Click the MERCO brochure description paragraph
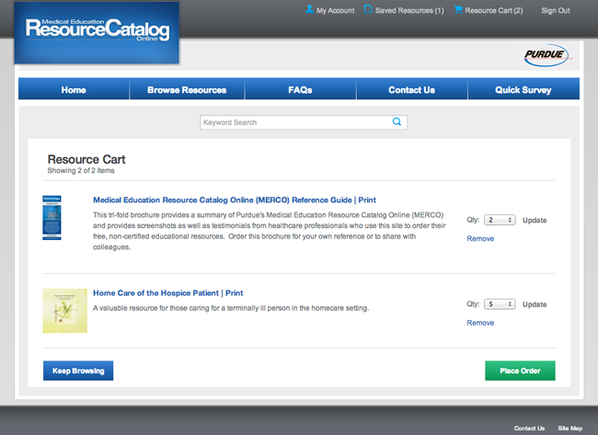 point(270,231)
